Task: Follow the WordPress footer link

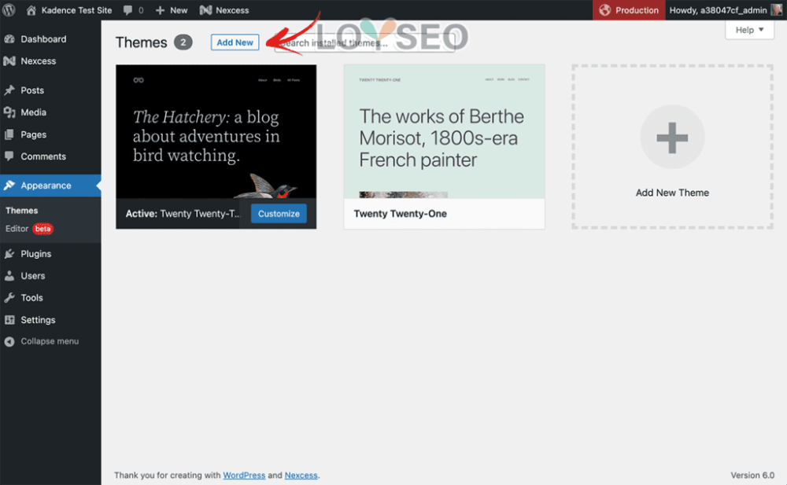Action: click(x=244, y=475)
